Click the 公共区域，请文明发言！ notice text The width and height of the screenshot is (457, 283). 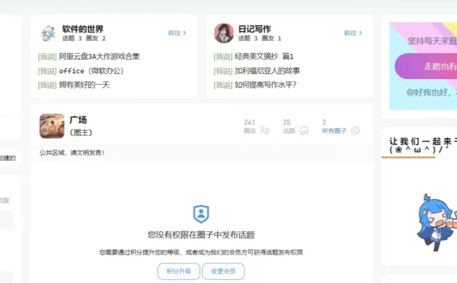(72, 152)
